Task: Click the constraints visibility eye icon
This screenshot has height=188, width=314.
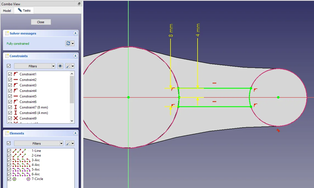Action: (x=60, y=66)
